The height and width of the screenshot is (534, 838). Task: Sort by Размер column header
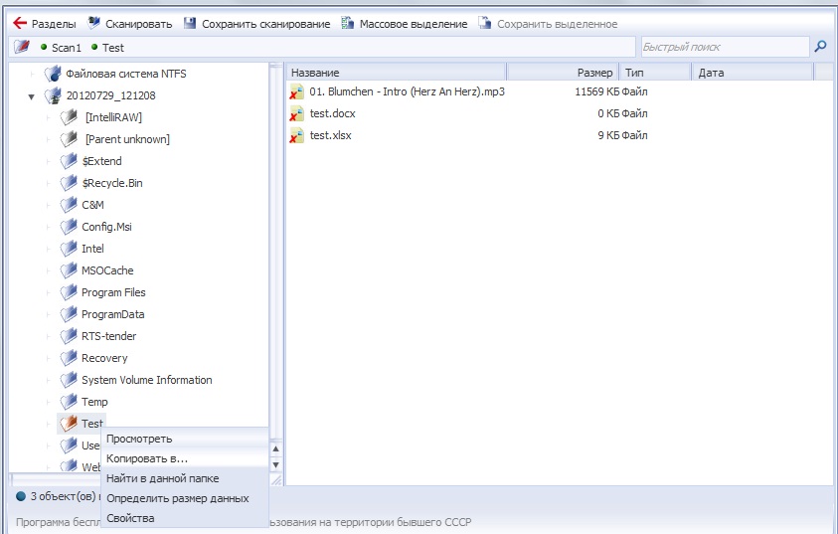pos(563,73)
